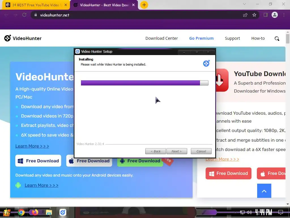Click the purple installation progress bar

145,83
